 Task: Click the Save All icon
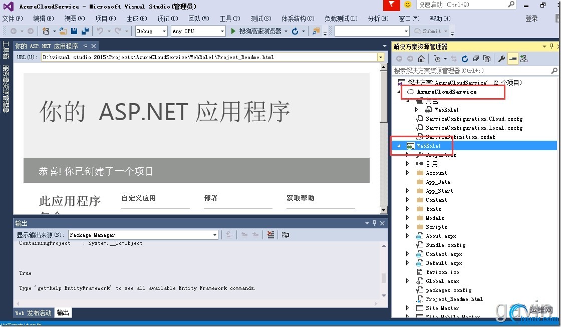(x=85, y=31)
